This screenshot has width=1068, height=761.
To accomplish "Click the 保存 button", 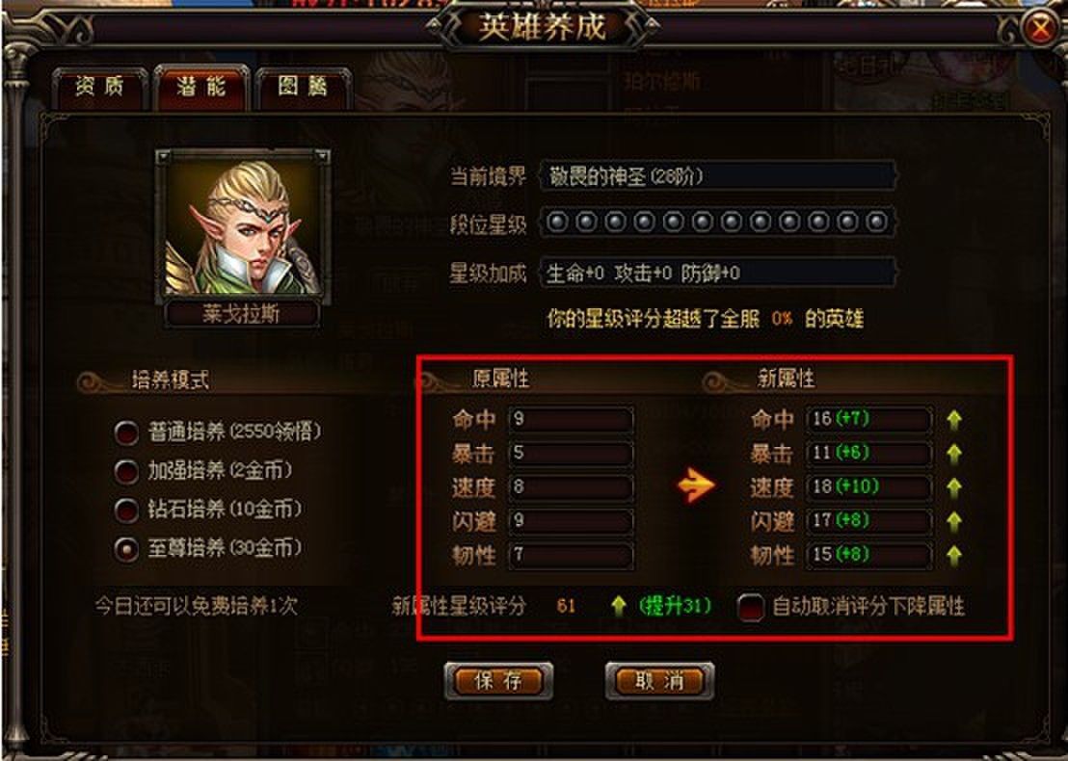I will pos(498,681).
